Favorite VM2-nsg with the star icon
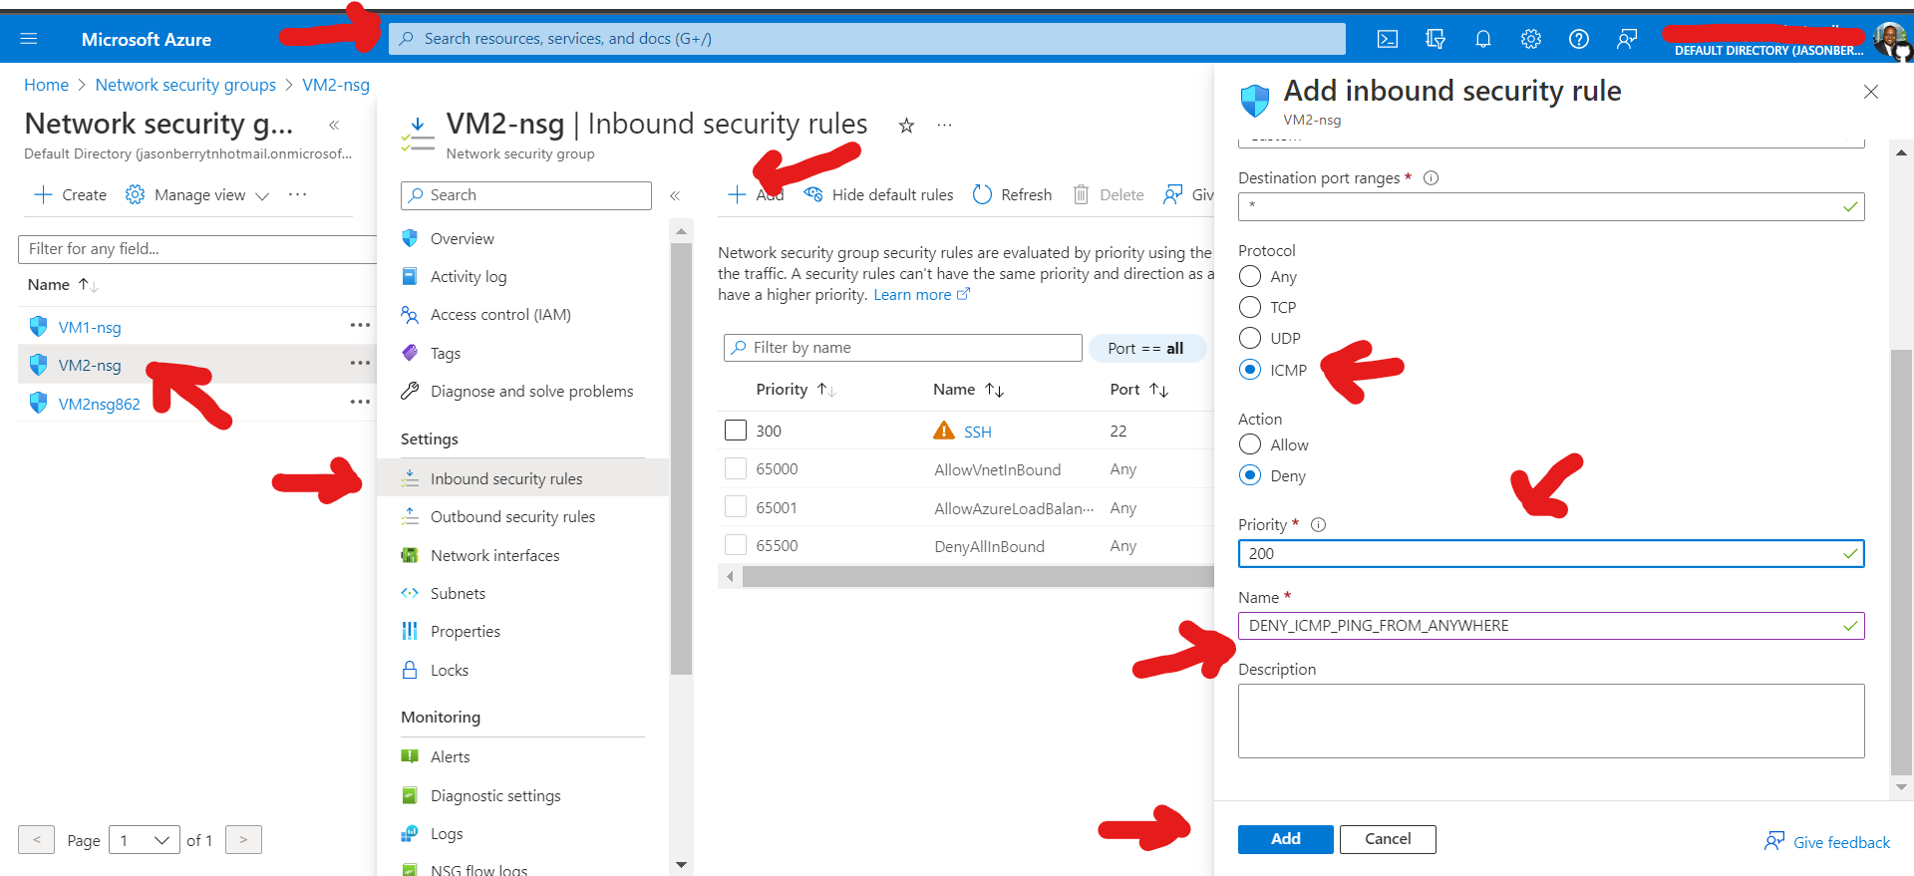Viewport: 1914px width, 876px height. pyautogui.click(x=906, y=126)
